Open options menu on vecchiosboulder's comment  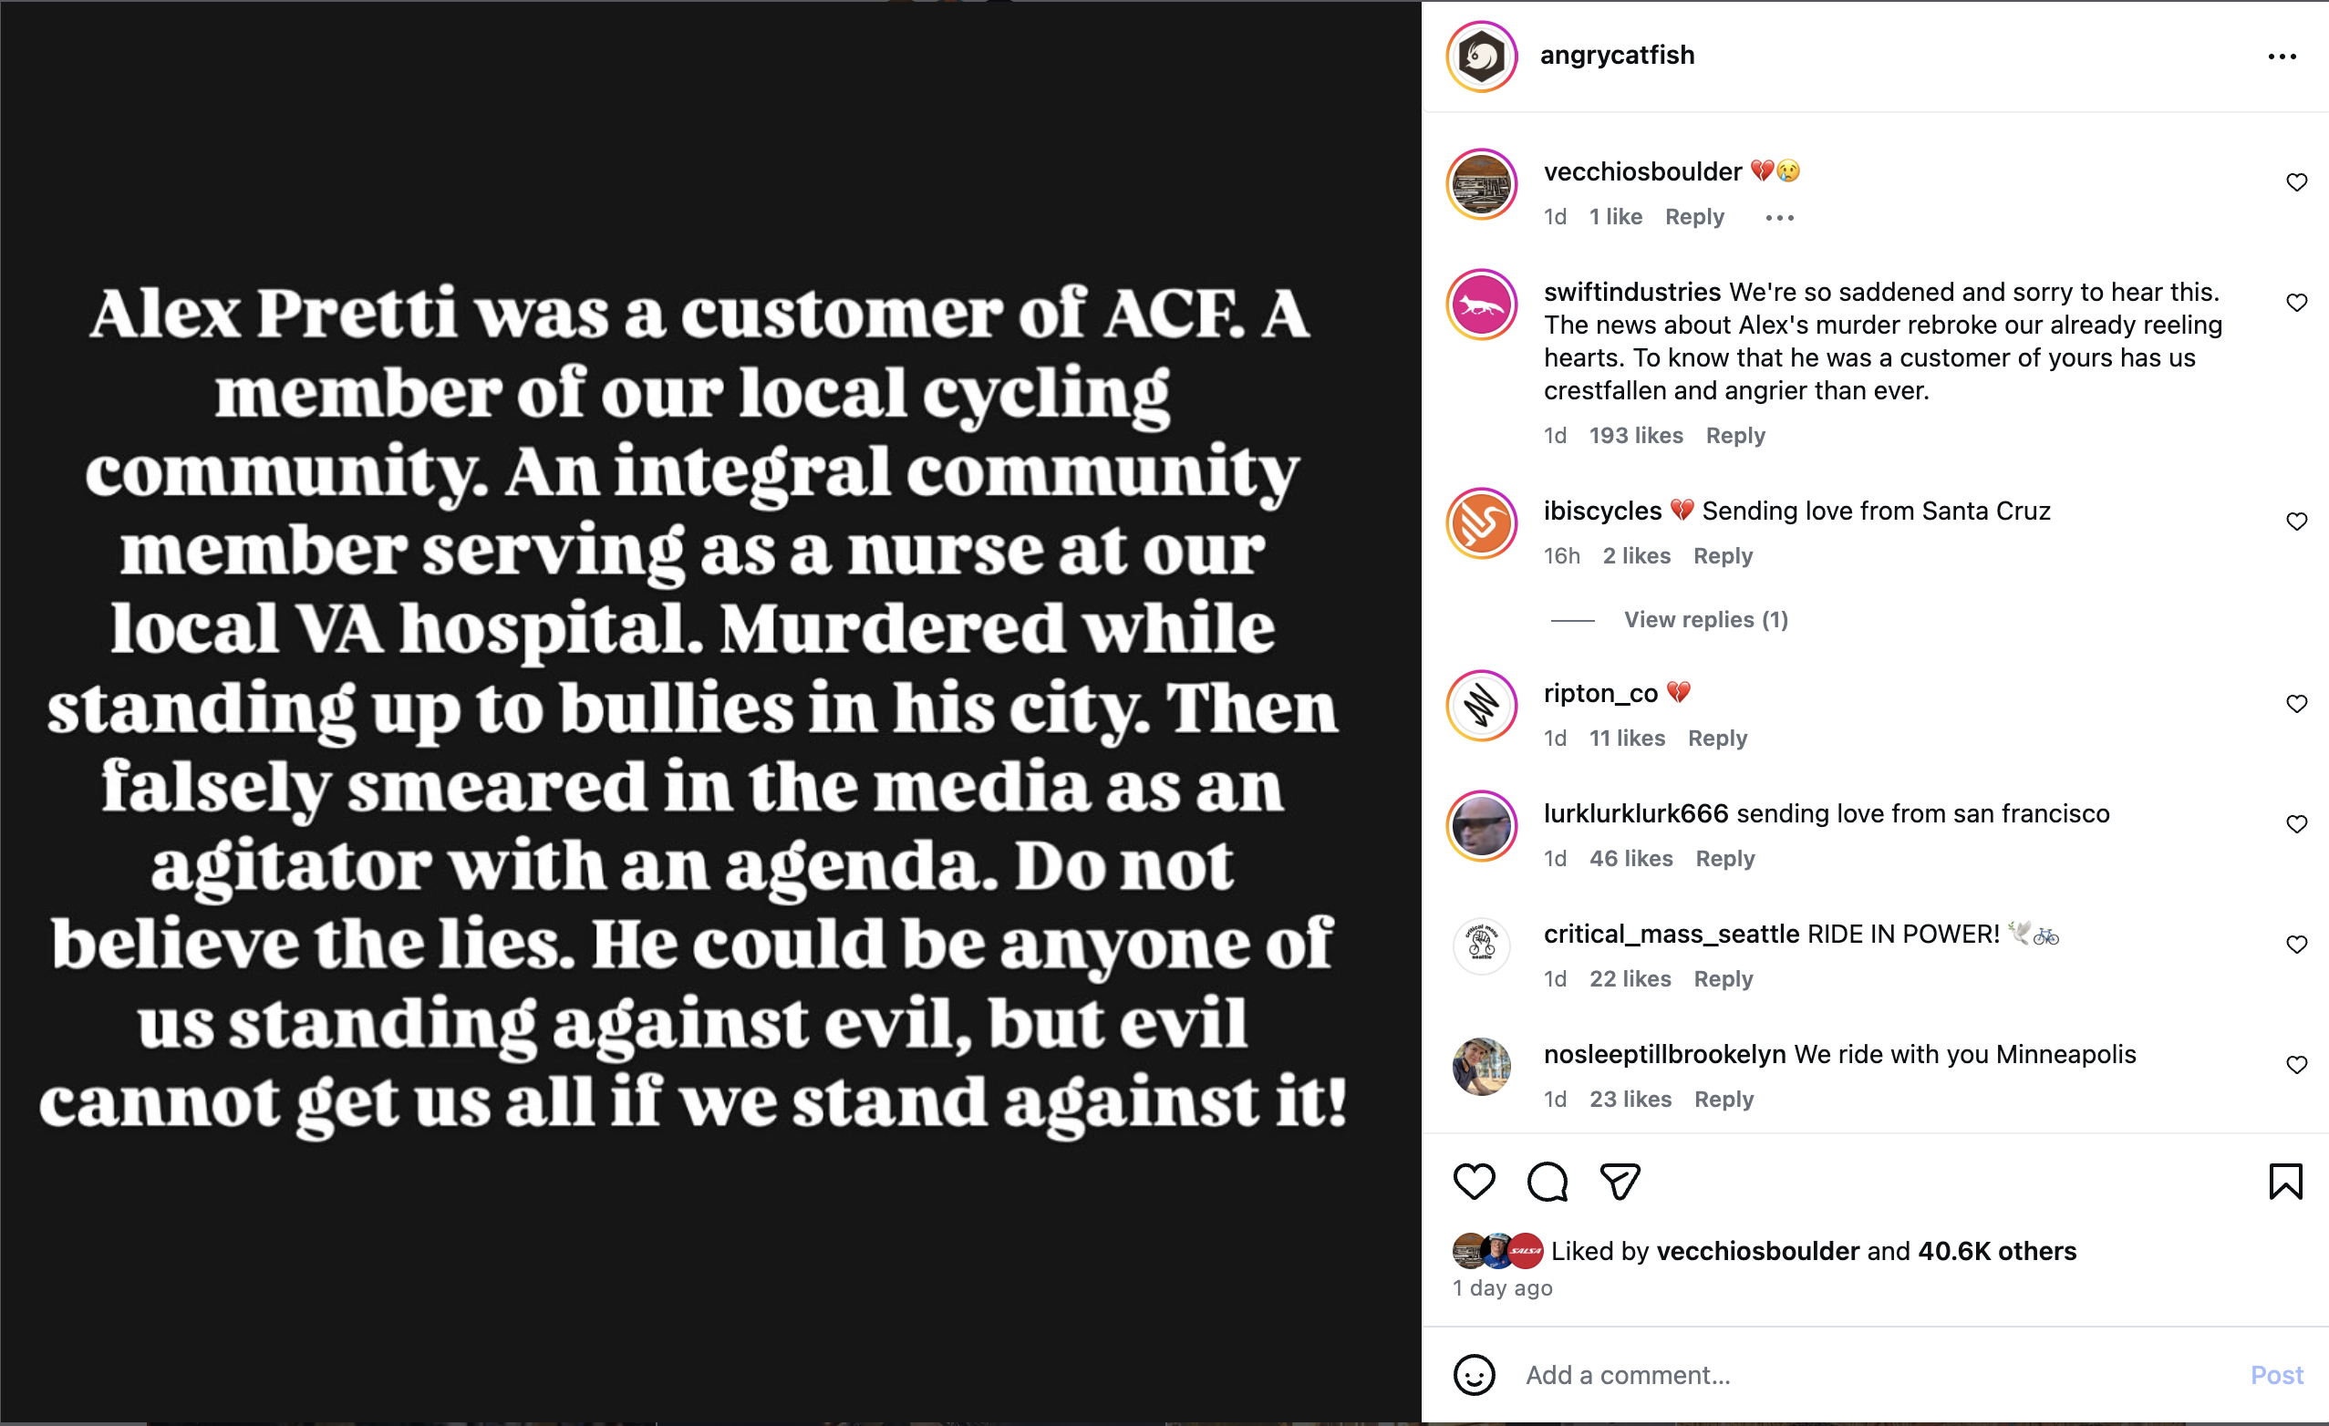[1778, 216]
